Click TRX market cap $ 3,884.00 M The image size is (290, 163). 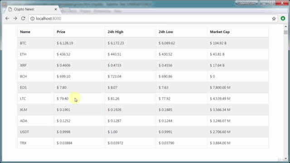220,143
